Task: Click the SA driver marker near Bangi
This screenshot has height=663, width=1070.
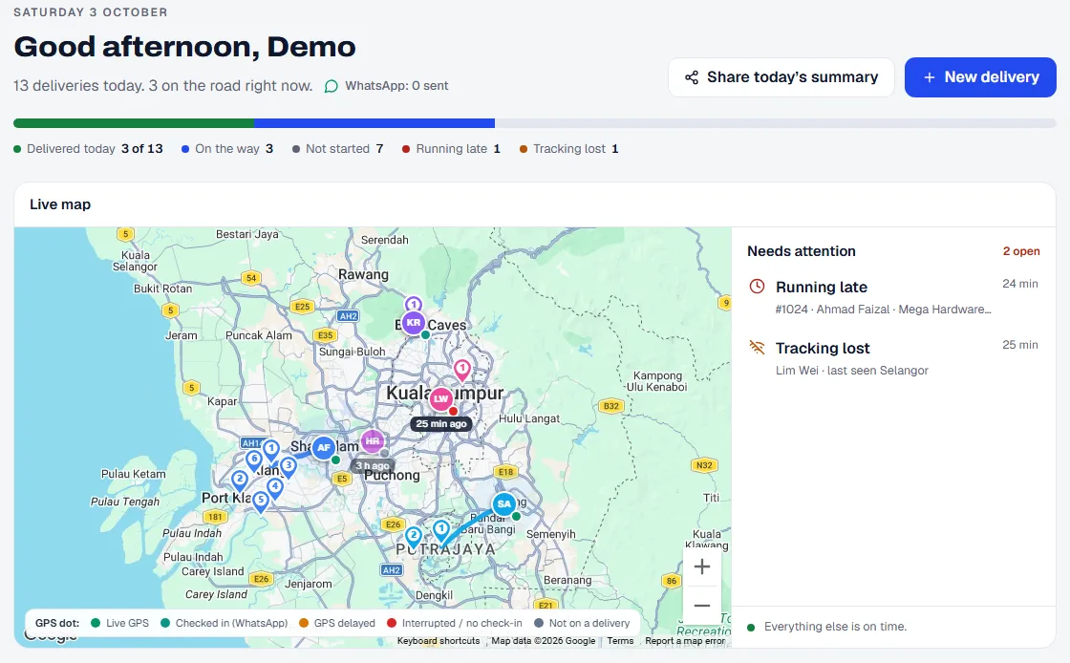Action: [x=503, y=504]
